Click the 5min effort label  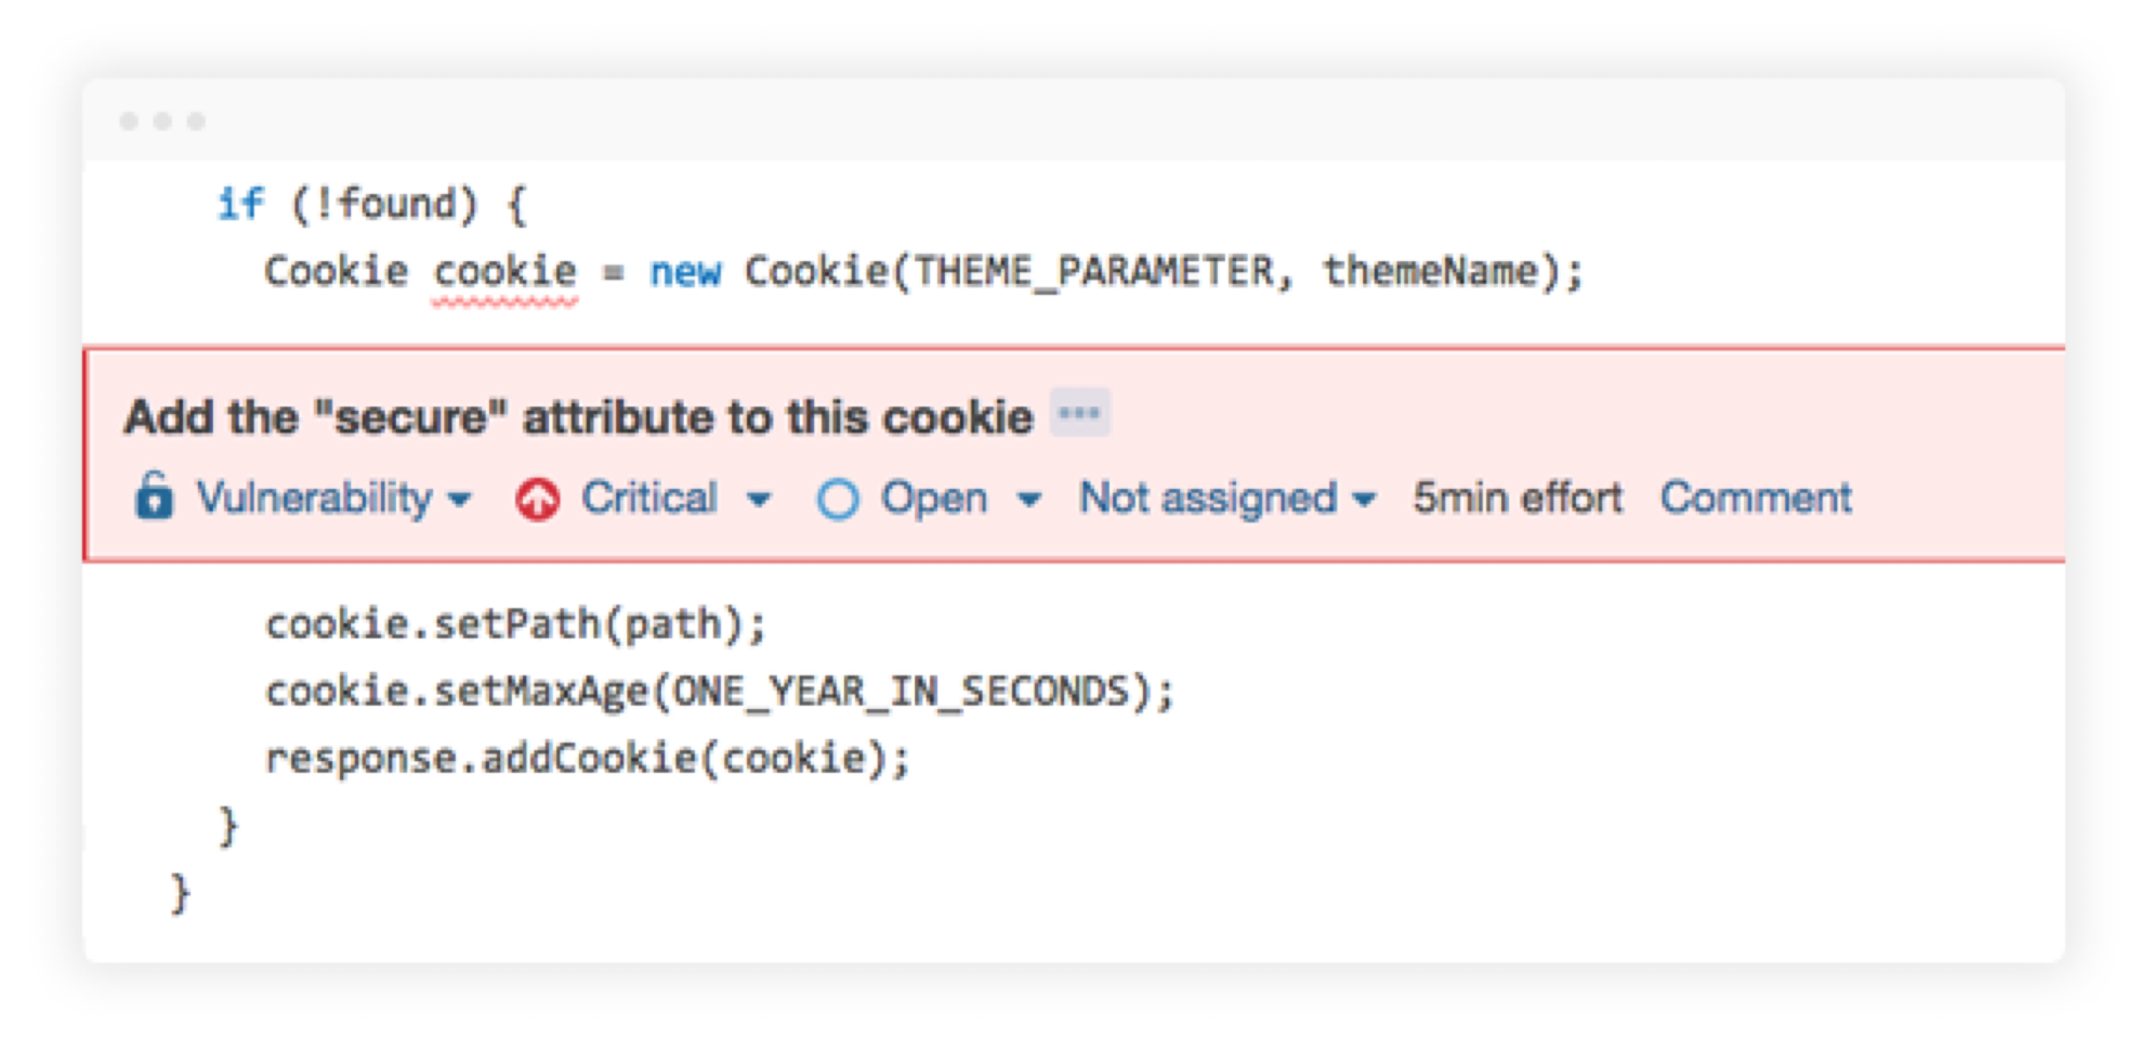(1517, 498)
